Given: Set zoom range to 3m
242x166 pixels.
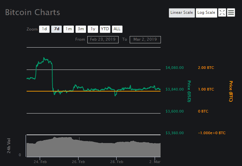Looking at the screenshot, I should [x=81, y=29].
